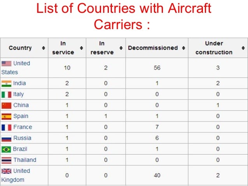This screenshot has width=248, height=186.
Task: Click the China flag icon
Action: click(x=7, y=105)
